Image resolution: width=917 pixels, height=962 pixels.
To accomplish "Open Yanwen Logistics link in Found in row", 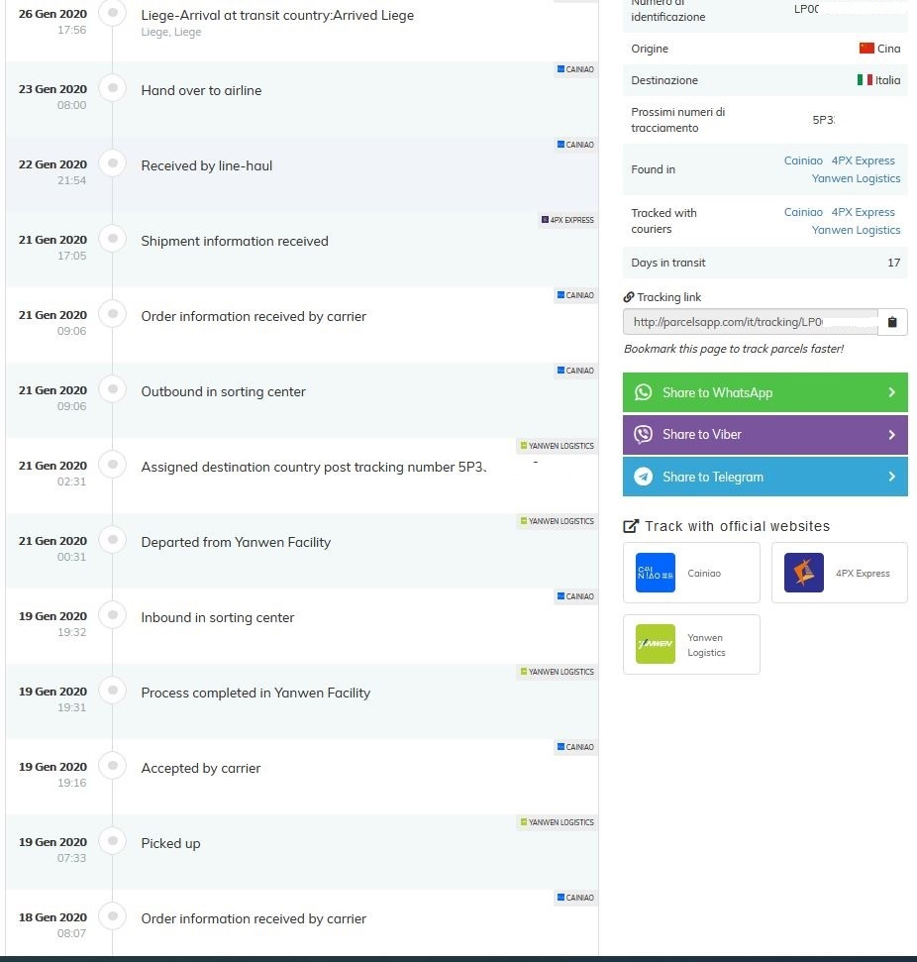I will click(856, 178).
